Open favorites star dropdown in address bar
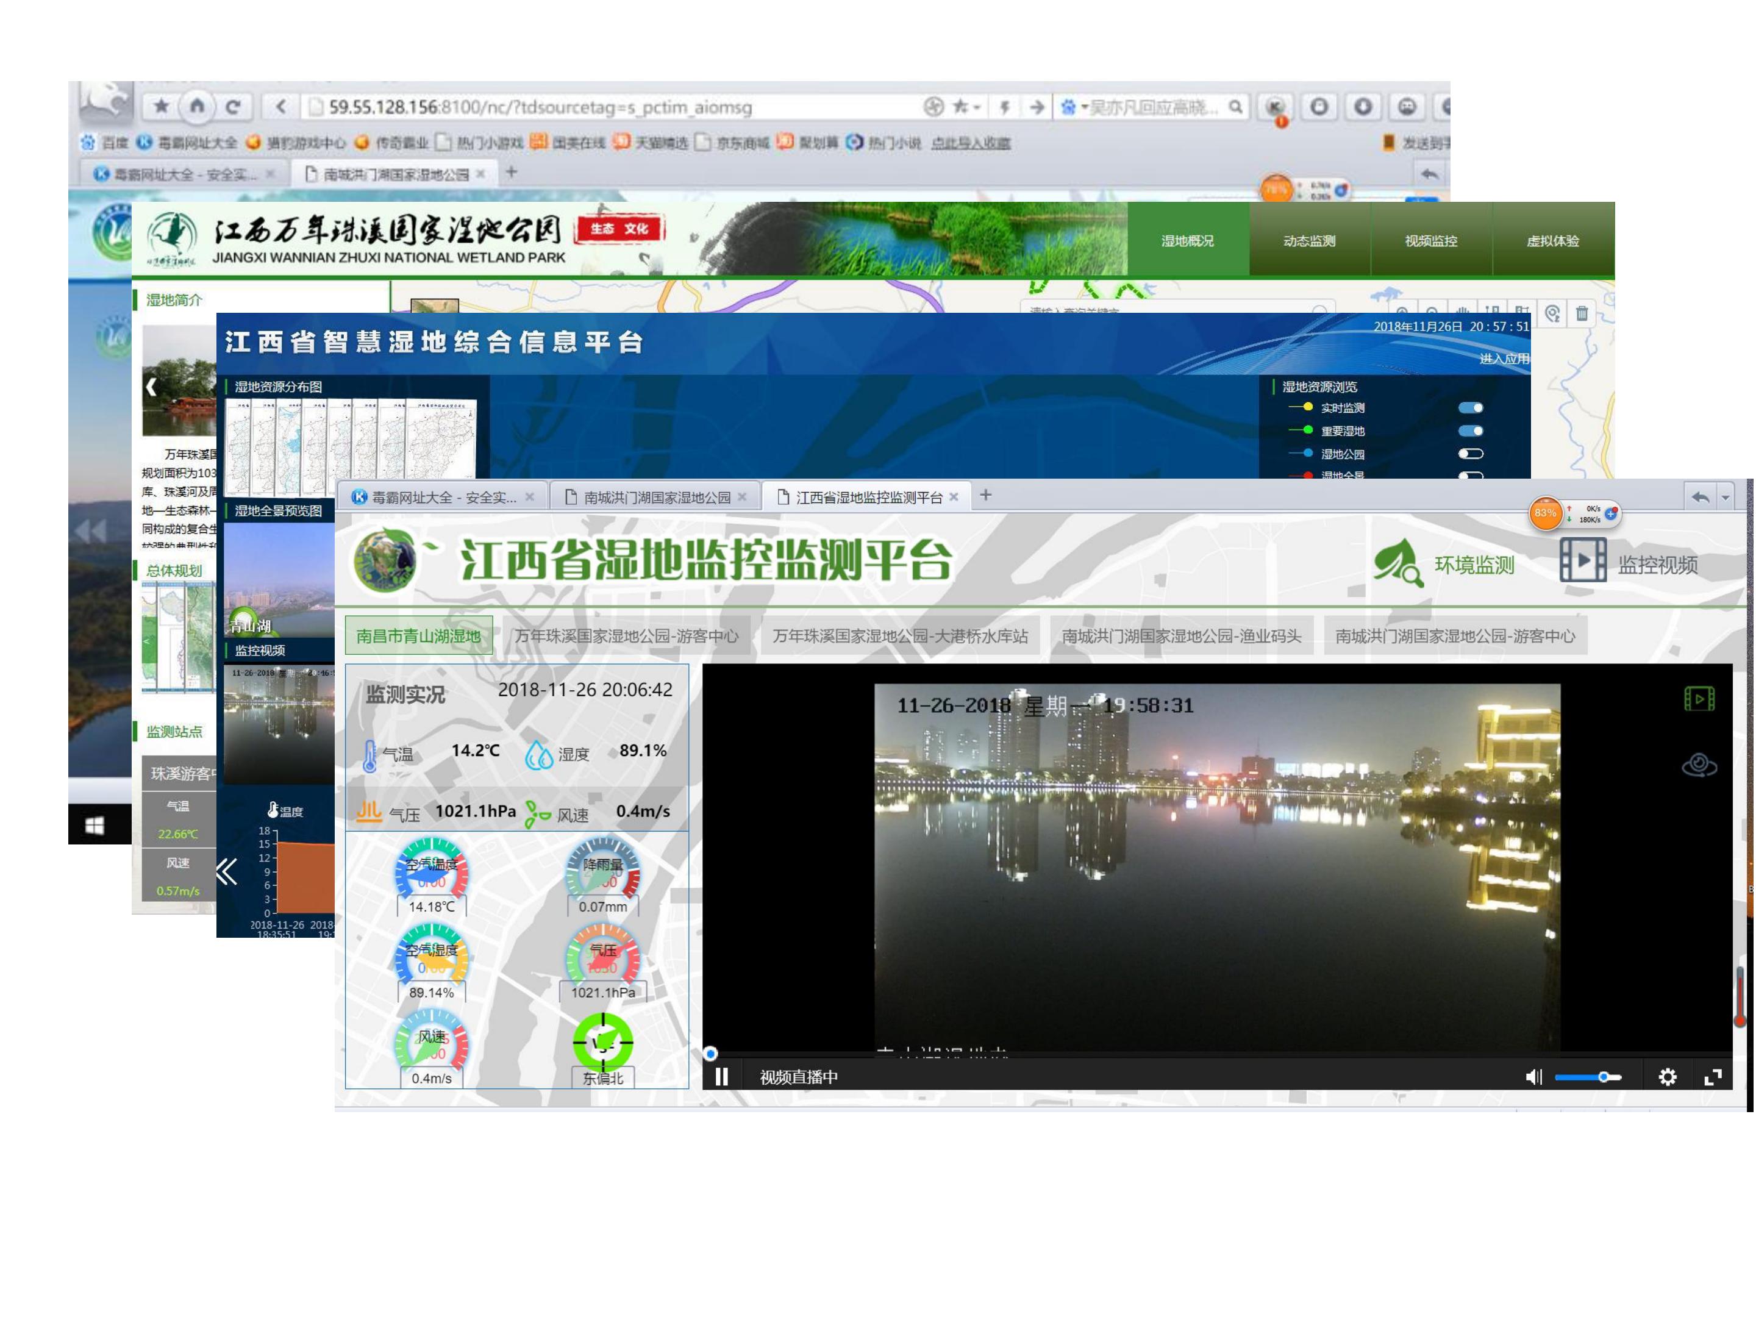Image resolution: width=1756 pixels, height=1317 pixels. pos(966,106)
